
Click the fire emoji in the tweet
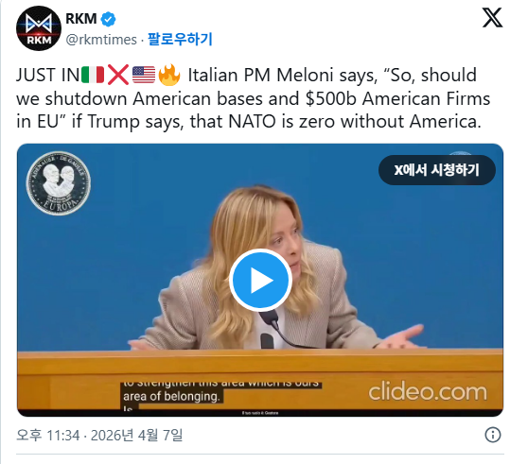(169, 75)
